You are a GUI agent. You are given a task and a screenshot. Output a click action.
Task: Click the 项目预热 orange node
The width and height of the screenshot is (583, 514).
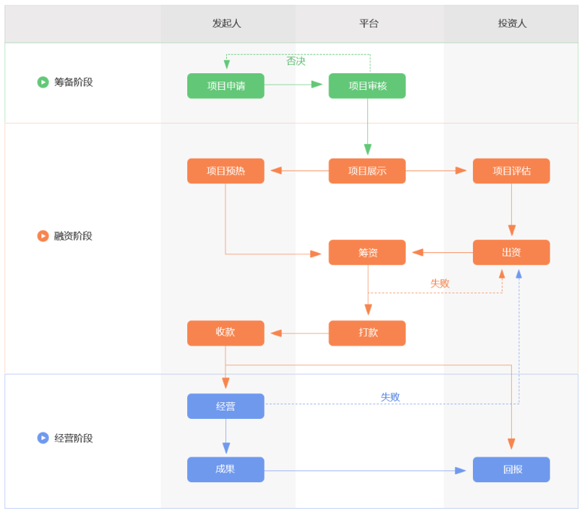(226, 171)
